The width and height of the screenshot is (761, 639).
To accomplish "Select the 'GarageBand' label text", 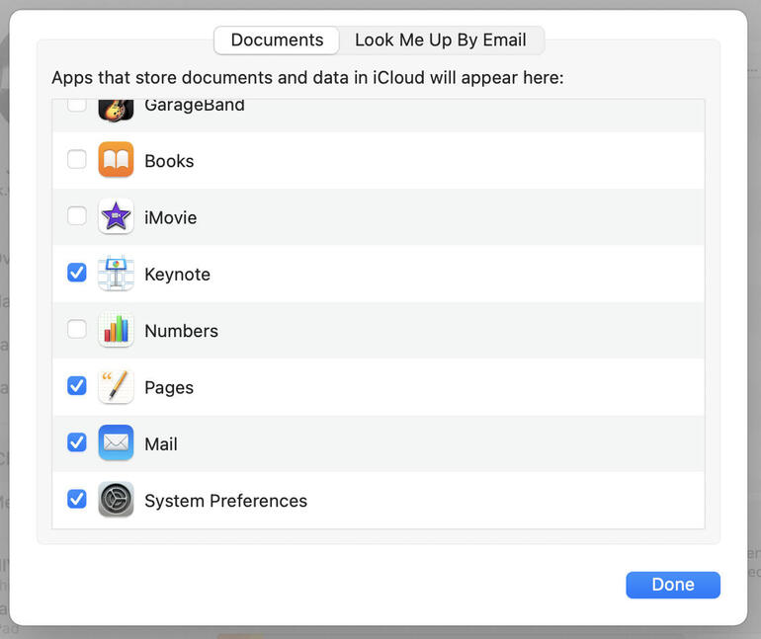I will [195, 106].
